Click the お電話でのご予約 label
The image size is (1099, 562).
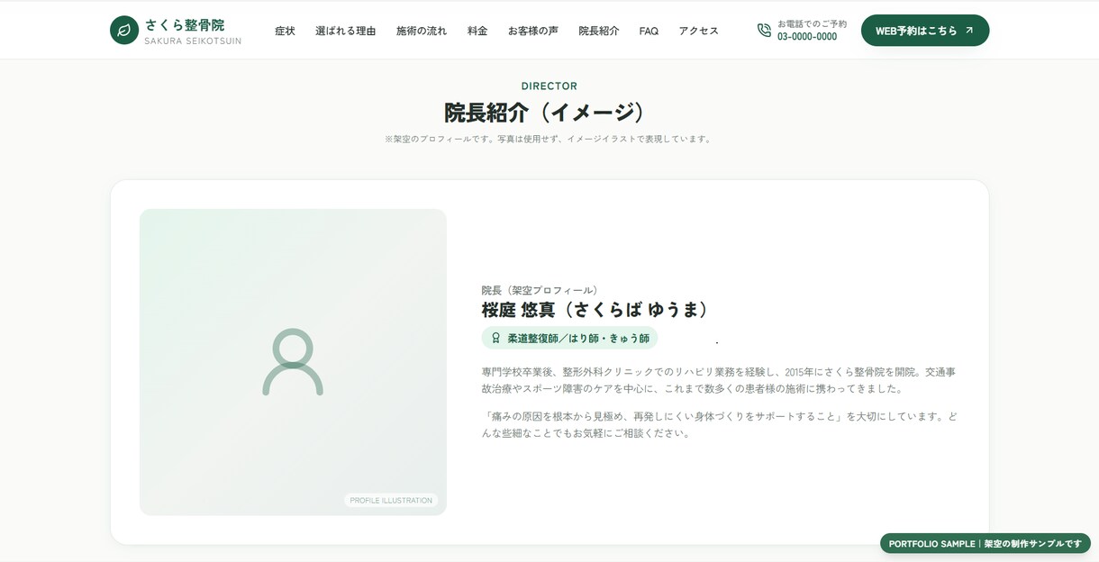coord(813,24)
